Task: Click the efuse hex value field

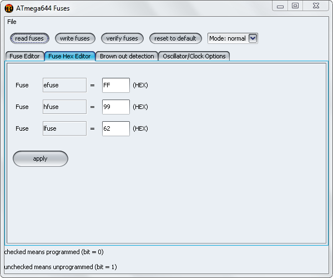Action: pyautogui.click(x=116, y=85)
